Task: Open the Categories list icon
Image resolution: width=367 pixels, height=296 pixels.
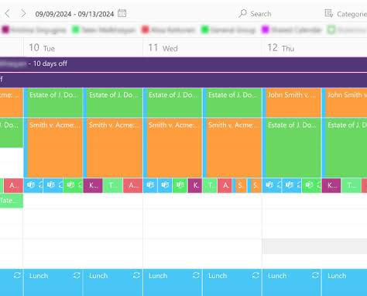Action: click(328, 13)
